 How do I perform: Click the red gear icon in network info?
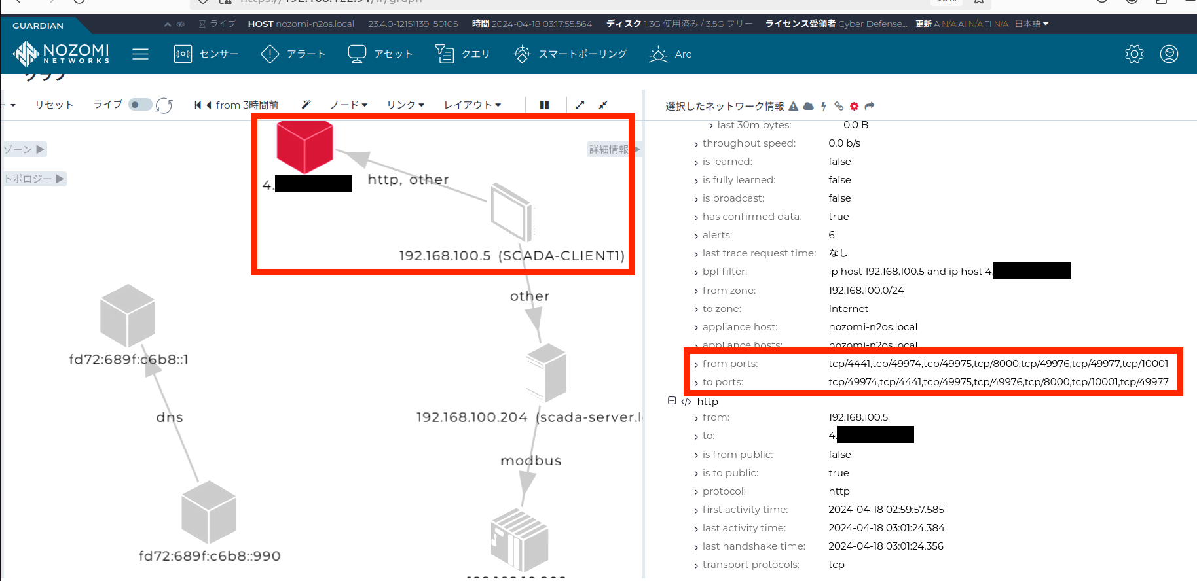pyautogui.click(x=854, y=106)
